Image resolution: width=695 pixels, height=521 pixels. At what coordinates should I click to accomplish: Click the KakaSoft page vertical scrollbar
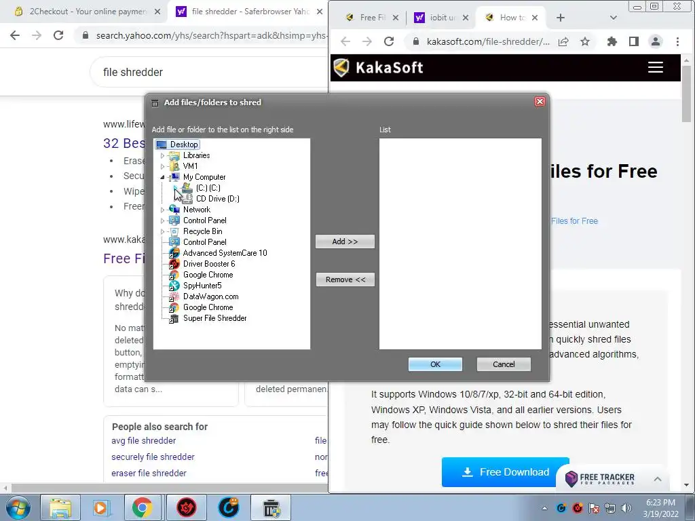pyautogui.click(x=687, y=93)
